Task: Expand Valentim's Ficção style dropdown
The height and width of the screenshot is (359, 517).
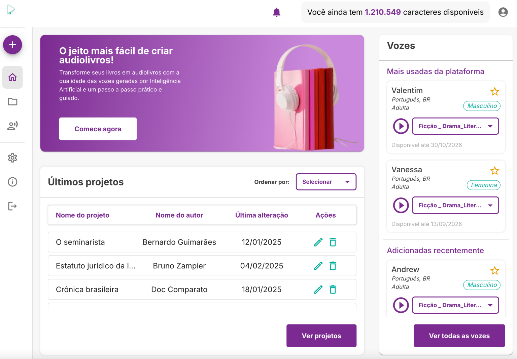Action: click(x=455, y=126)
